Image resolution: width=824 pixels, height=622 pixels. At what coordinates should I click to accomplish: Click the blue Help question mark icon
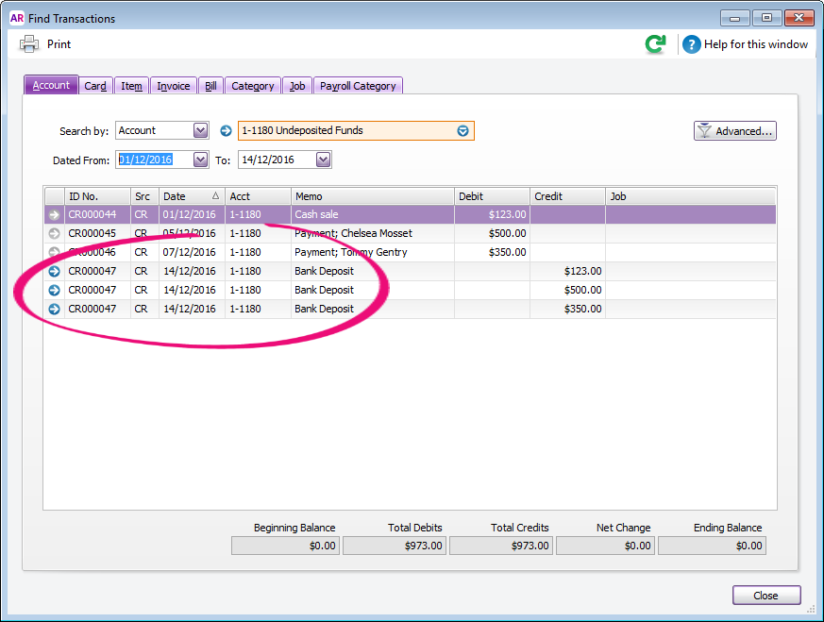pyautogui.click(x=692, y=44)
